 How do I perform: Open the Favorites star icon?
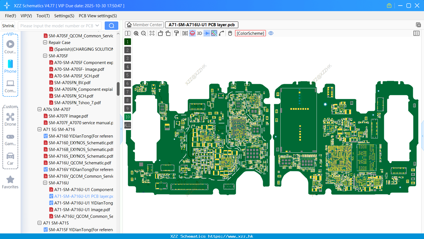[10, 182]
